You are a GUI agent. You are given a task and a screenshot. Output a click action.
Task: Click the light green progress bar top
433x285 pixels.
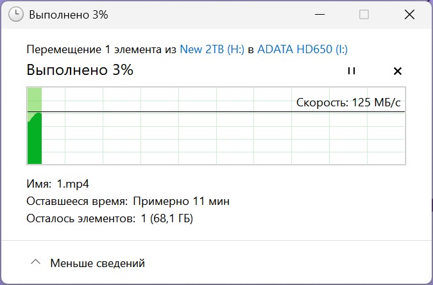[x=35, y=99]
